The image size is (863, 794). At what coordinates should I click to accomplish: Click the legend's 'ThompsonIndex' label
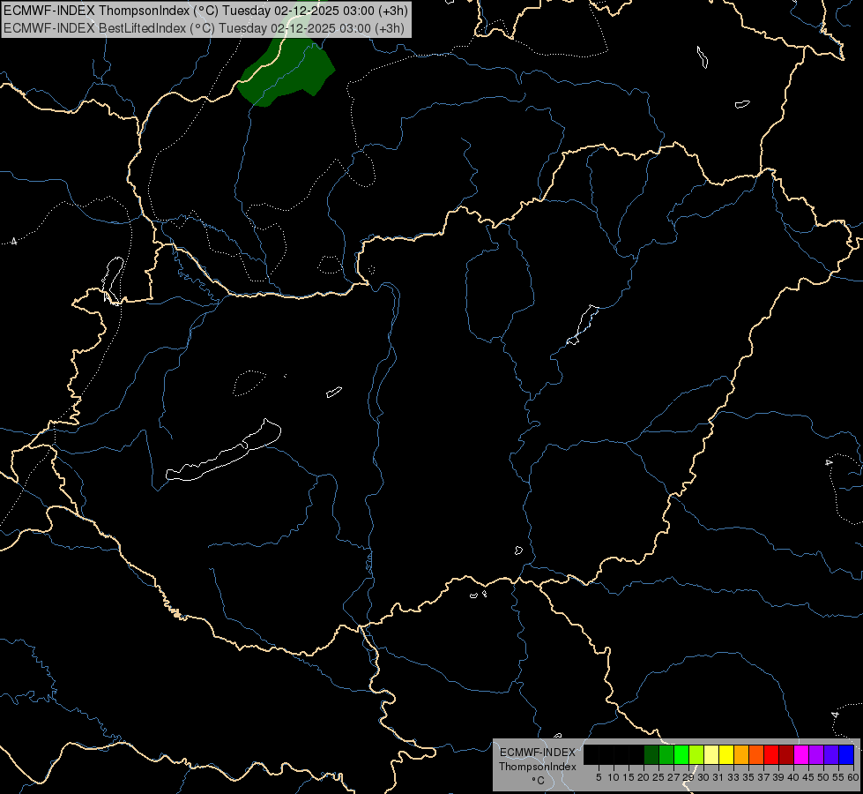coord(538,767)
